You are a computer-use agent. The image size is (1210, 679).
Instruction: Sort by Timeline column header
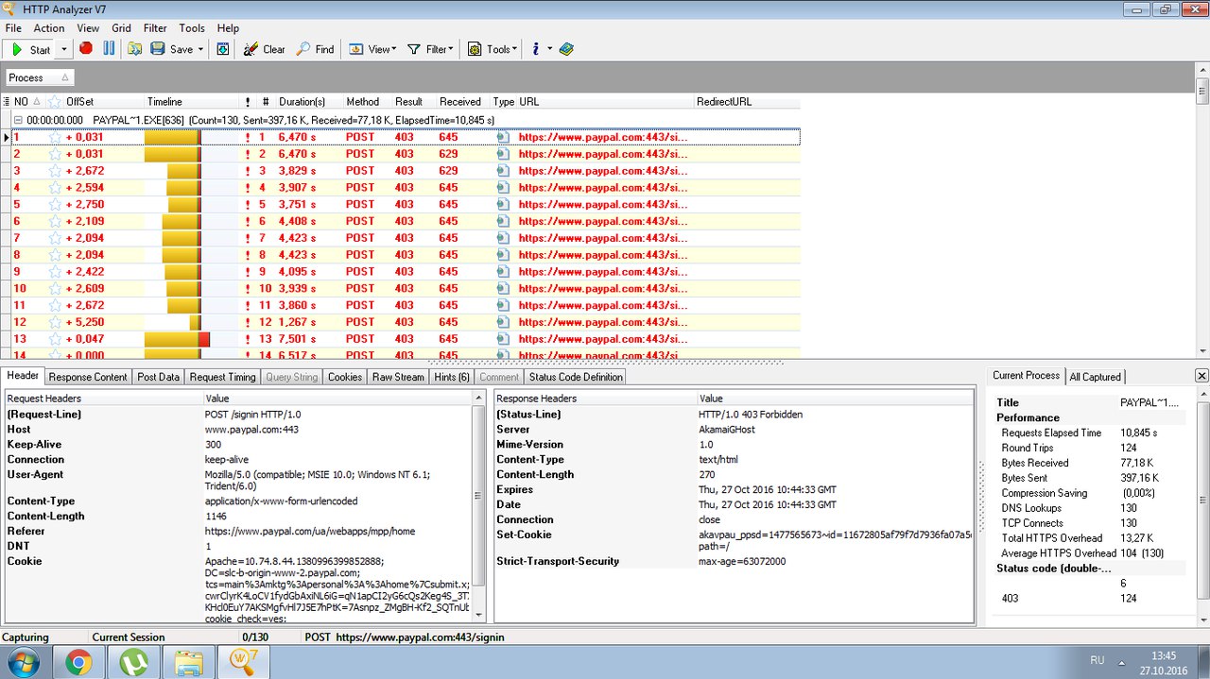coord(164,102)
